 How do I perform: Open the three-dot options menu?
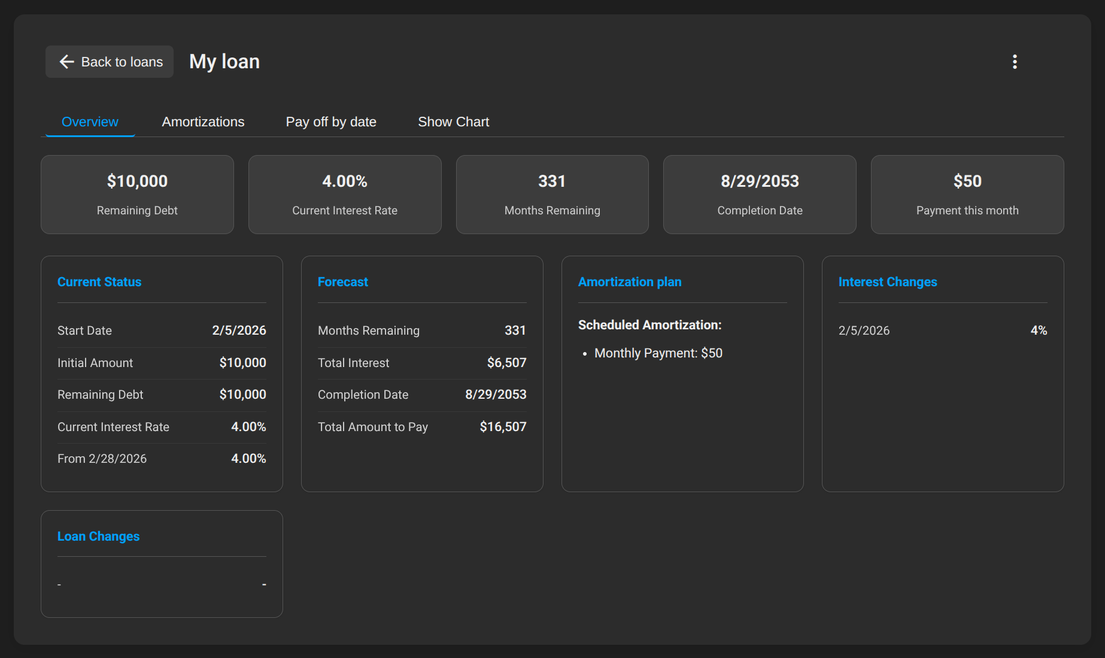pos(1015,61)
